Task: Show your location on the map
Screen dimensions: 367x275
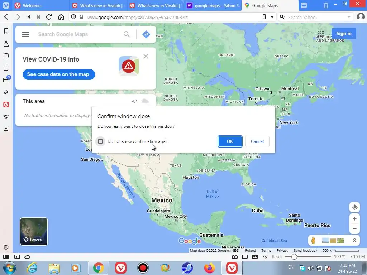Action: point(354,207)
